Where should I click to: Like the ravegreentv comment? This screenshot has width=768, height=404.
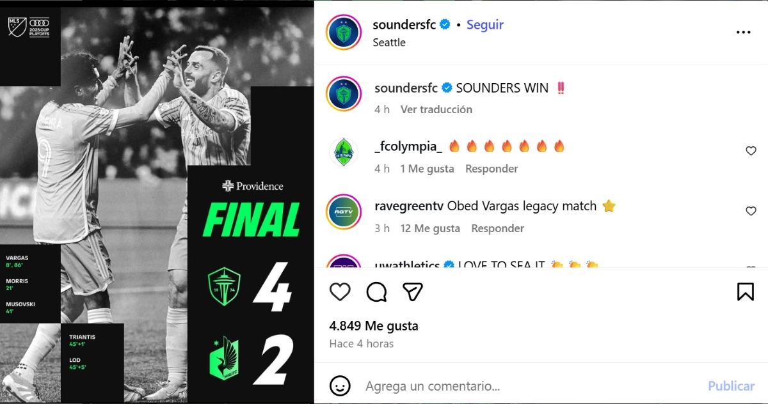coord(751,211)
